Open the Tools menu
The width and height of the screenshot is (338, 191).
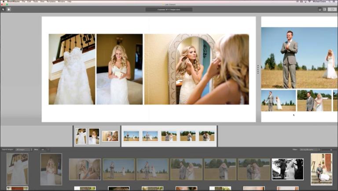pyautogui.click(x=35, y=2)
